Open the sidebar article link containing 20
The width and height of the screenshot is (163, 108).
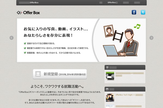tap(130, 74)
